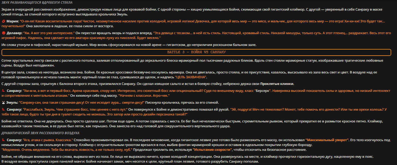Screen dimensions: 397x165
Task: Click the highlighted class name "Берсерк"
Action: 263,91
